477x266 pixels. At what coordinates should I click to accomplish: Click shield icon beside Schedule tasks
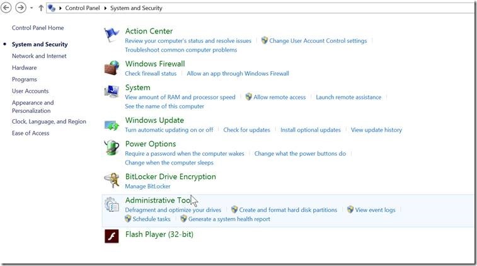coord(128,219)
